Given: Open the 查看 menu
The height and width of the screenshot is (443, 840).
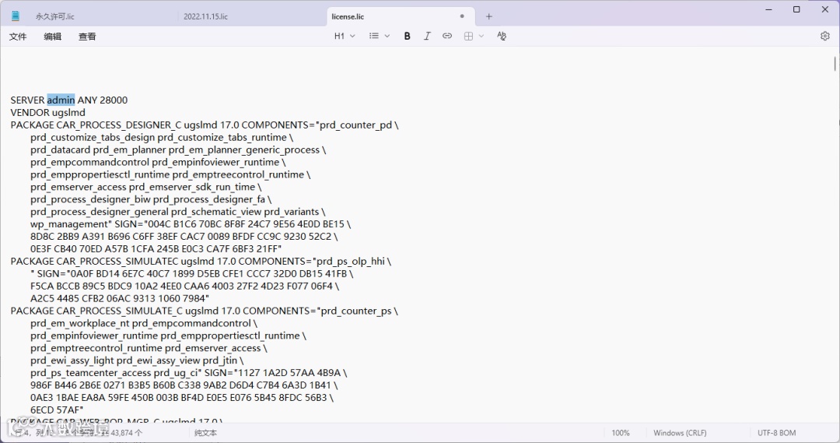Looking at the screenshot, I should pos(87,37).
